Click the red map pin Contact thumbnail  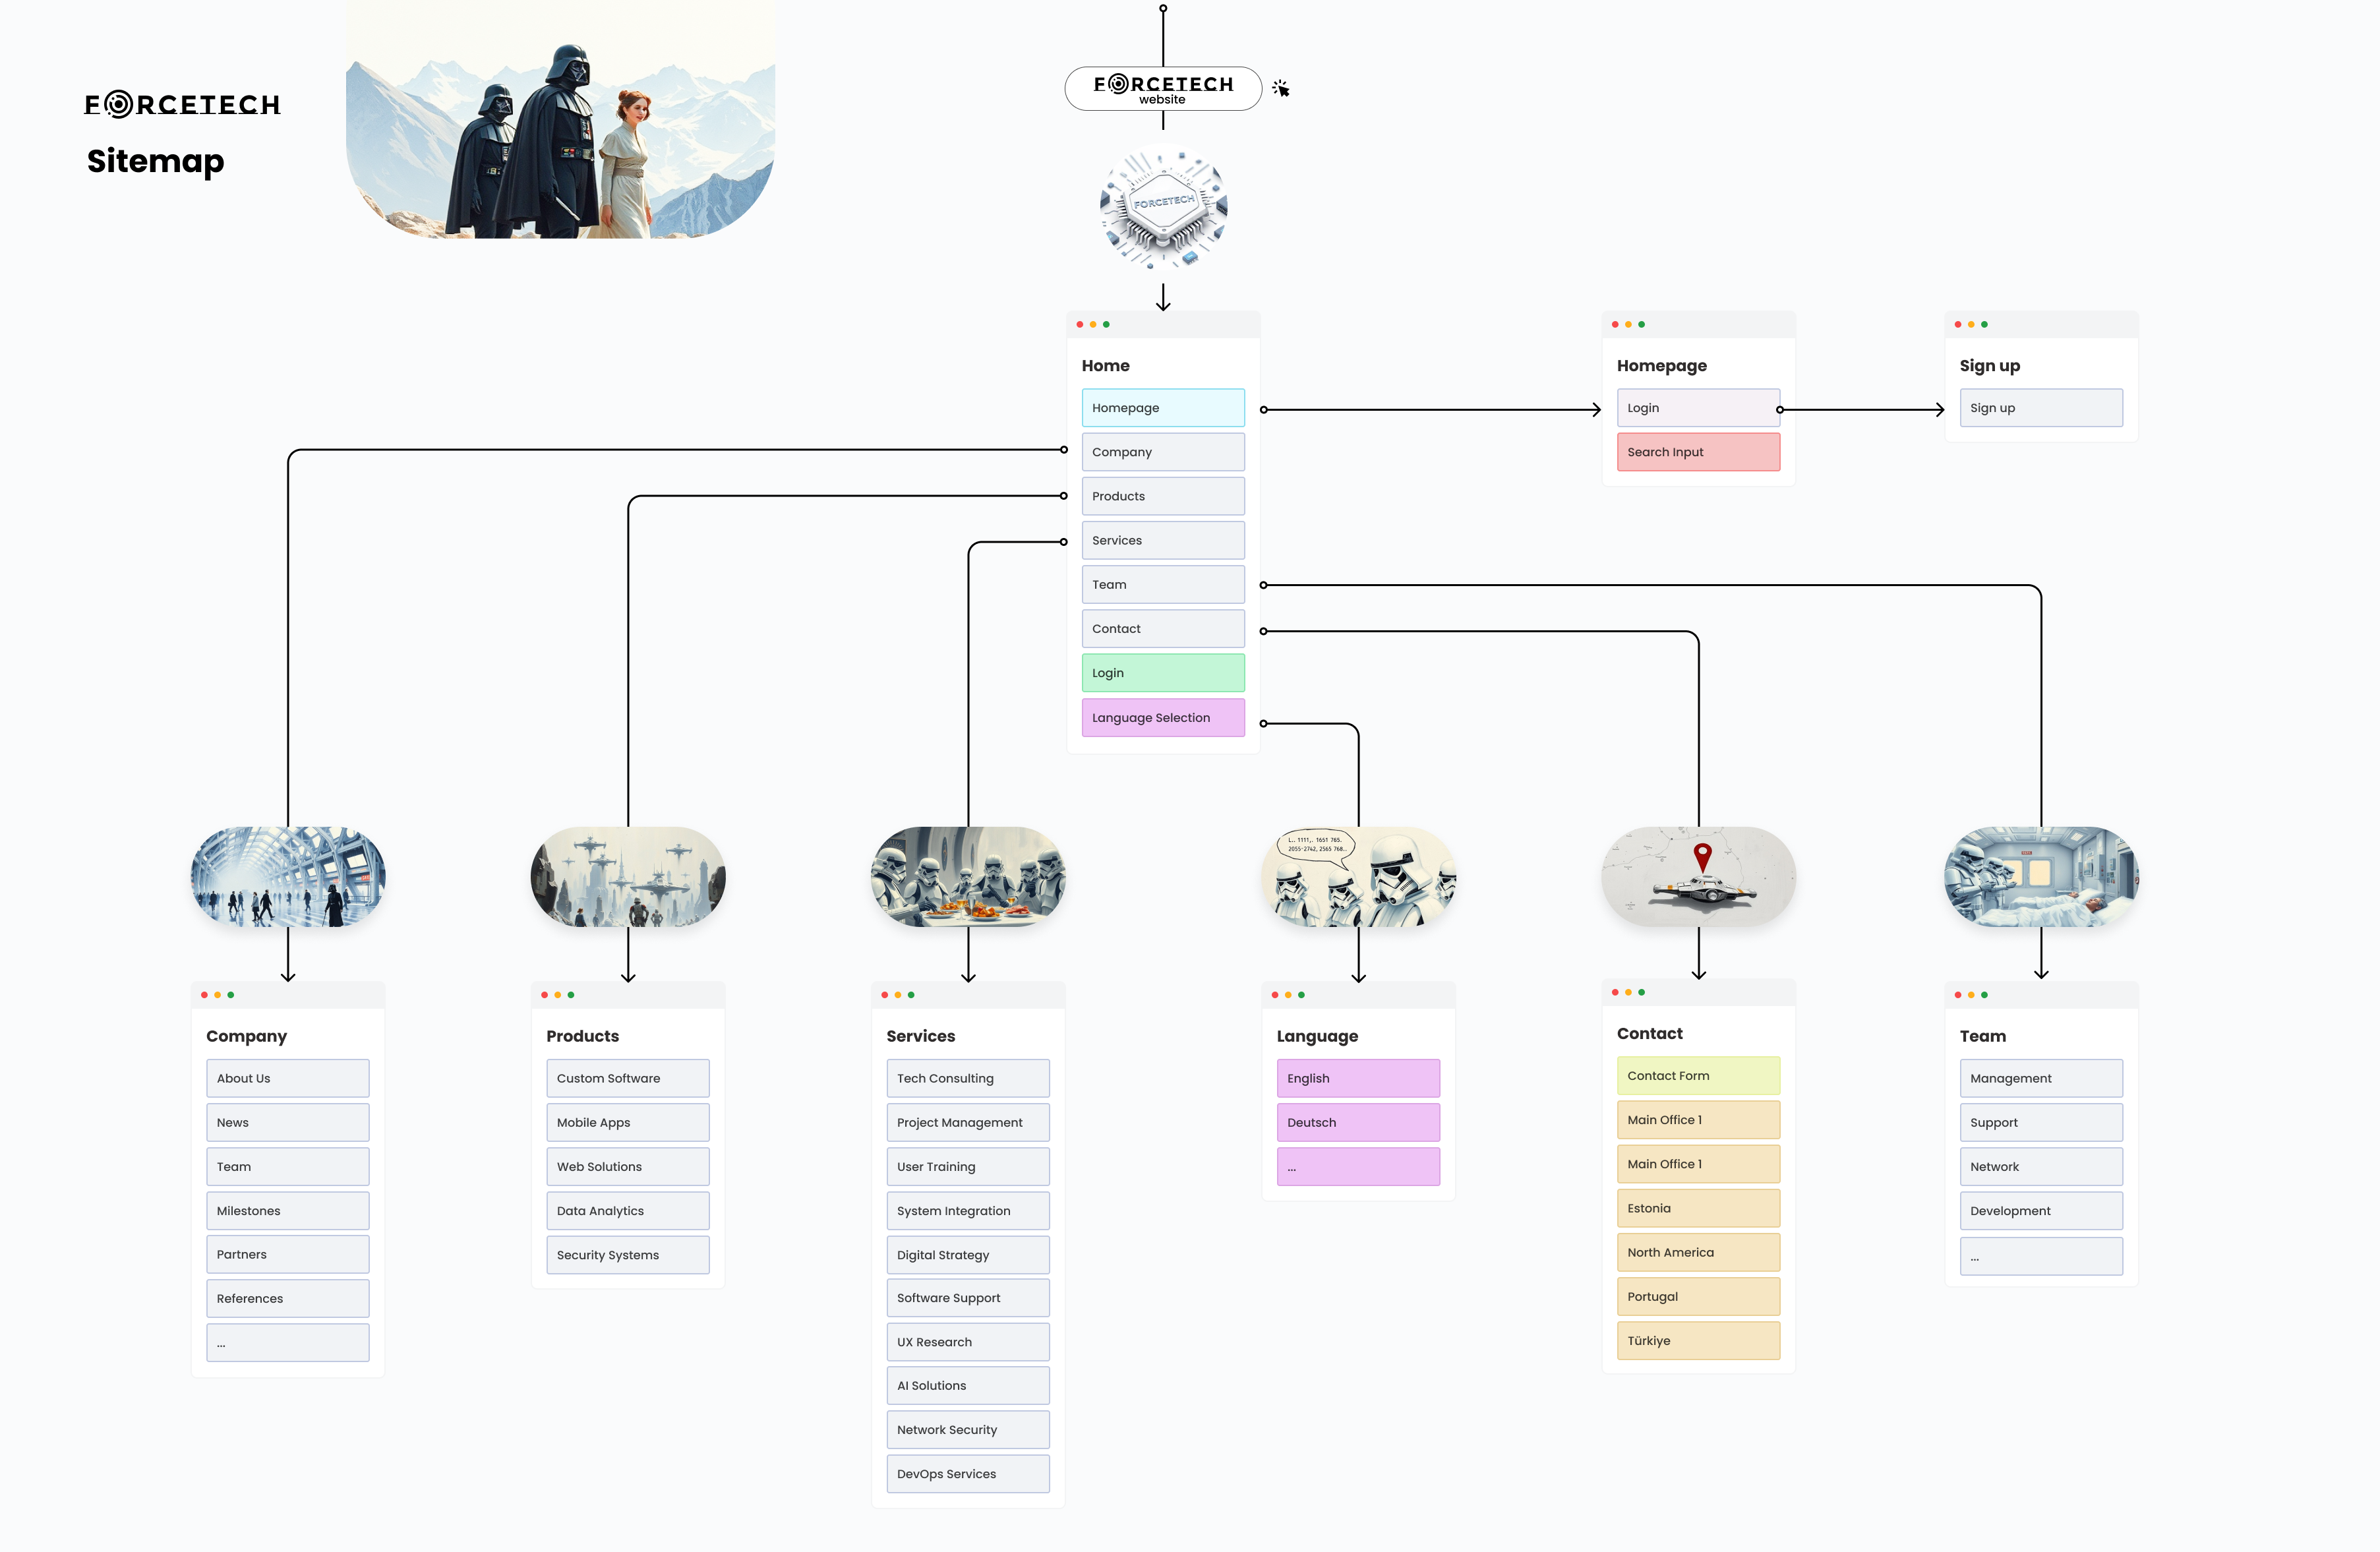[x=1698, y=876]
